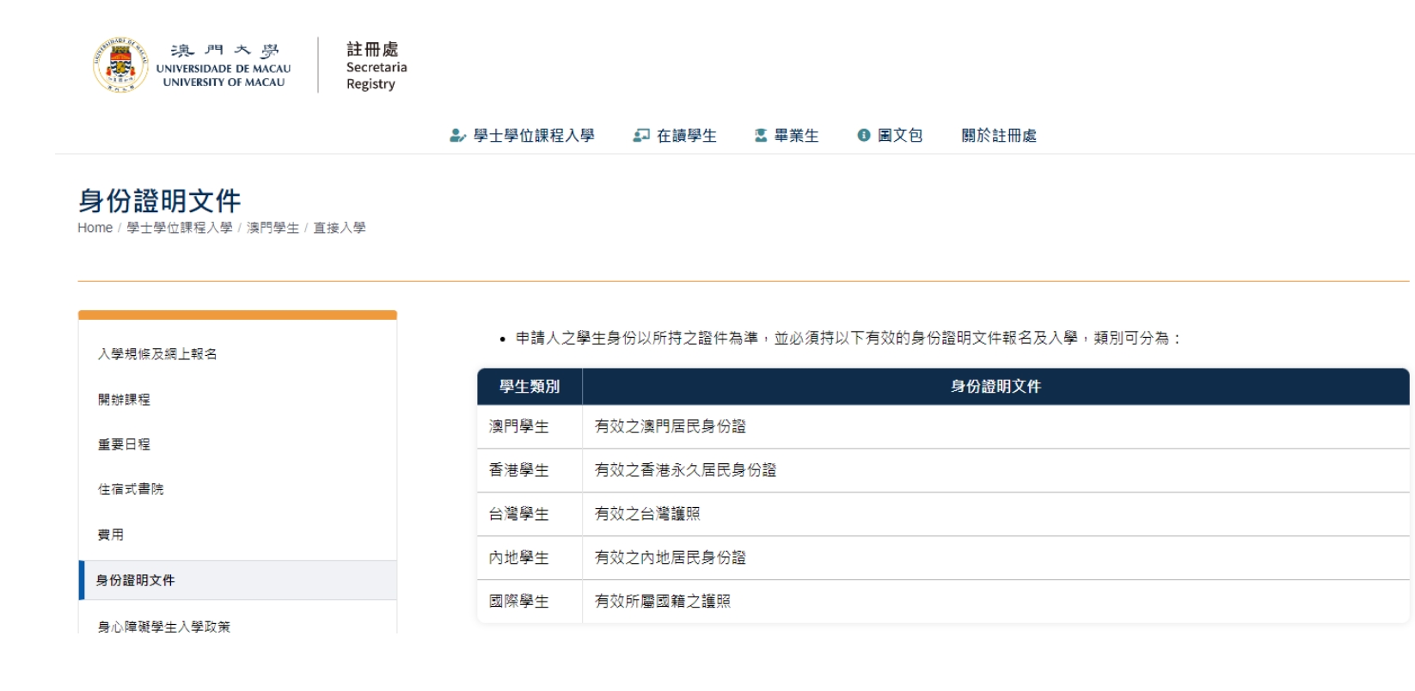Open 學士學位課程入學 breadcrumb link
Image resolution: width=1415 pixels, height=691 pixels.
(180, 228)
